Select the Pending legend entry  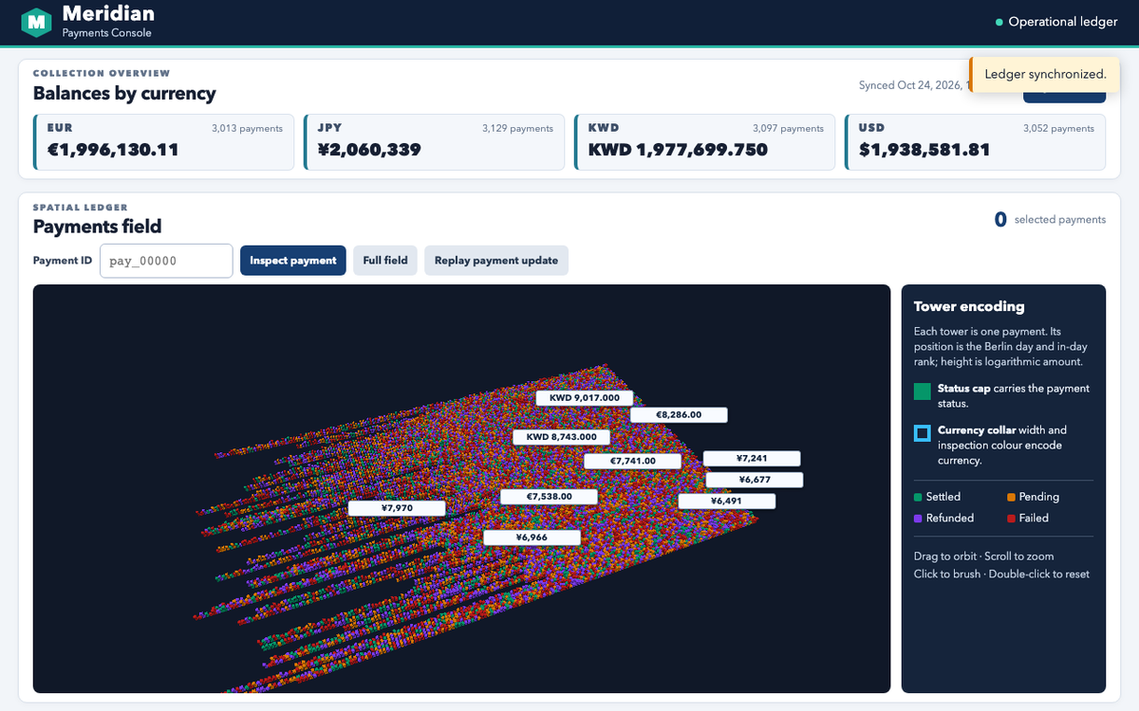tap(1033, 497)
